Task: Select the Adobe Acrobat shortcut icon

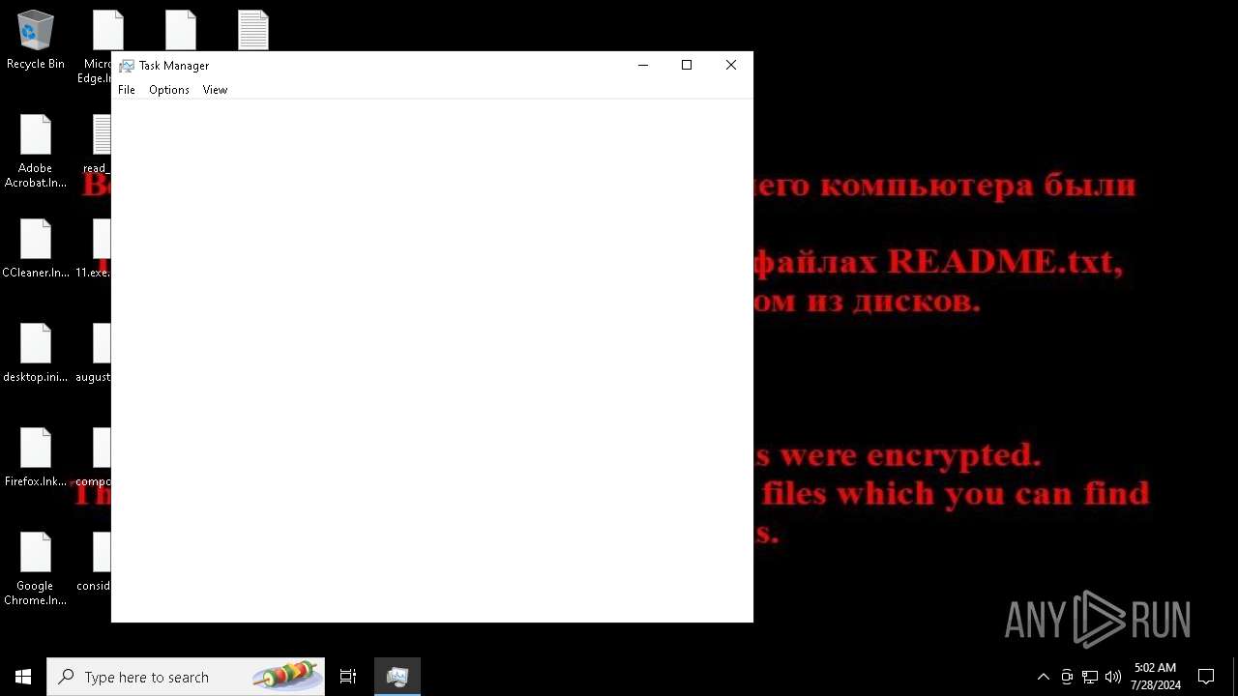Action: 36,152
